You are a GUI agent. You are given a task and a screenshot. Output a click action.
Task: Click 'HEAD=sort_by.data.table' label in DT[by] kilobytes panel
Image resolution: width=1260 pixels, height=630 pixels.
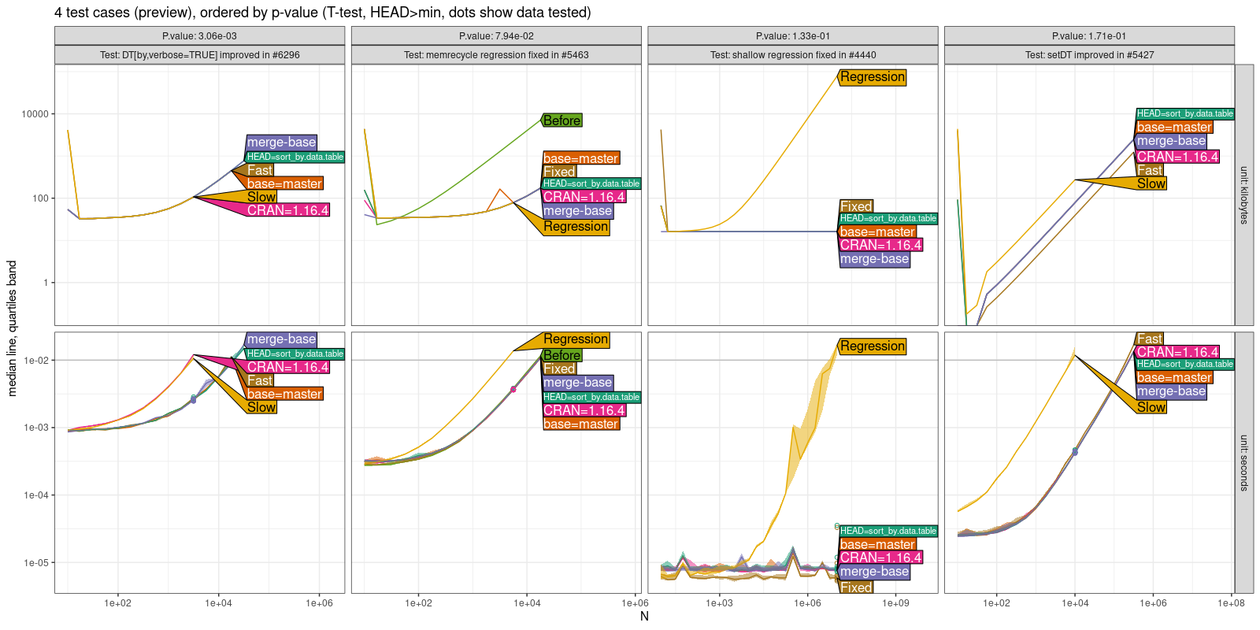coord(295,157)
